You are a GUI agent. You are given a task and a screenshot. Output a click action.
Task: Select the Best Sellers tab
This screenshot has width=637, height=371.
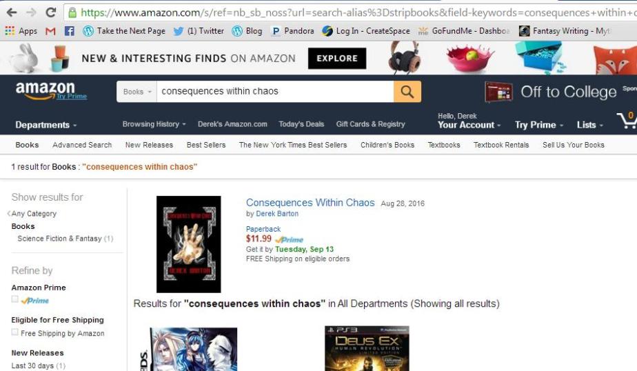[x=206, y=145]
